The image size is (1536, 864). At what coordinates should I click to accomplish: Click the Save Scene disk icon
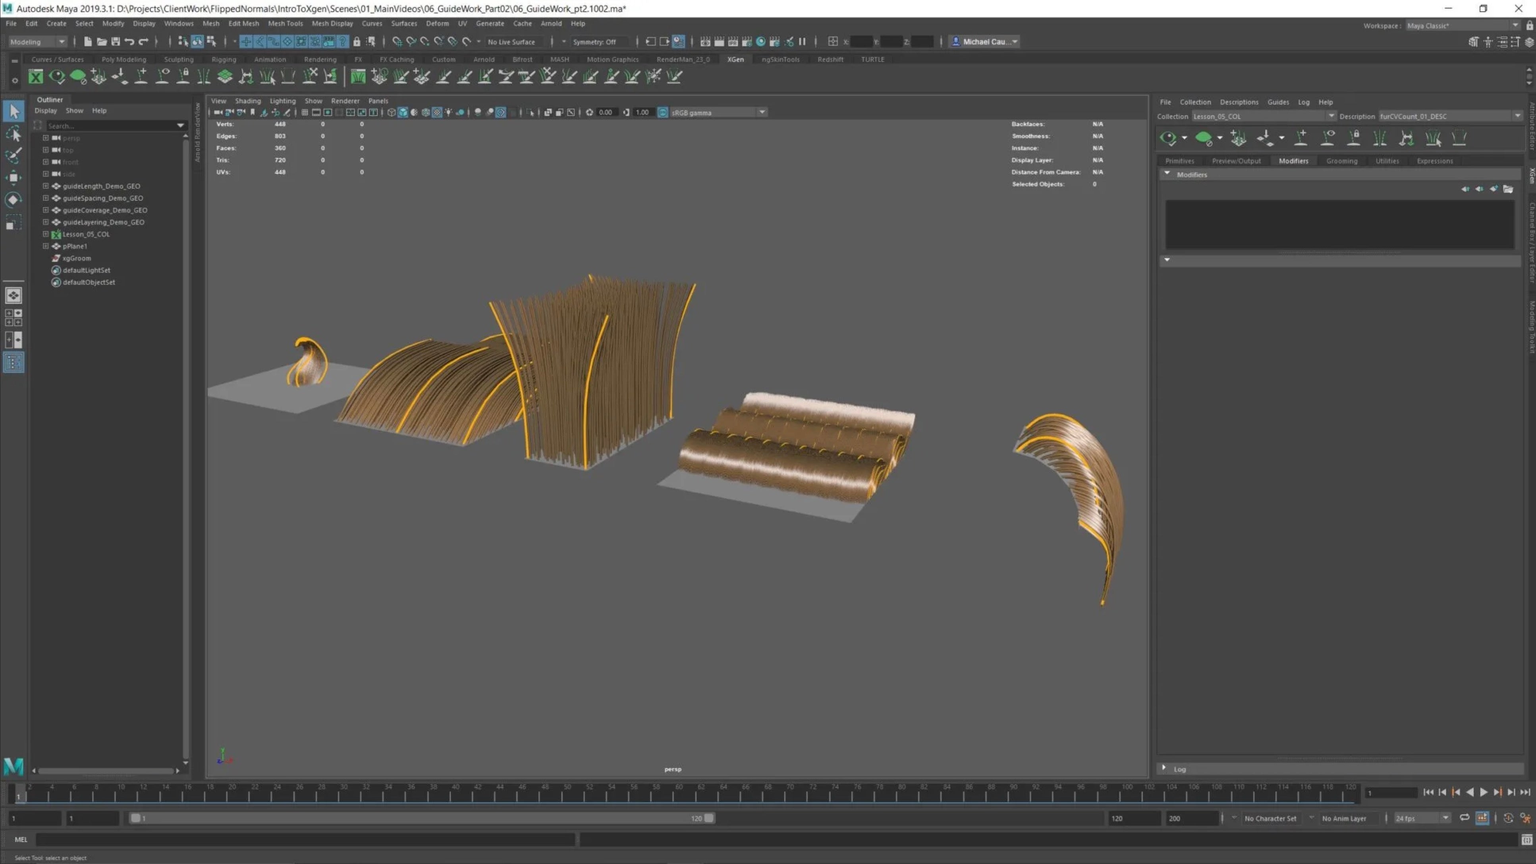tap(115, 41)
